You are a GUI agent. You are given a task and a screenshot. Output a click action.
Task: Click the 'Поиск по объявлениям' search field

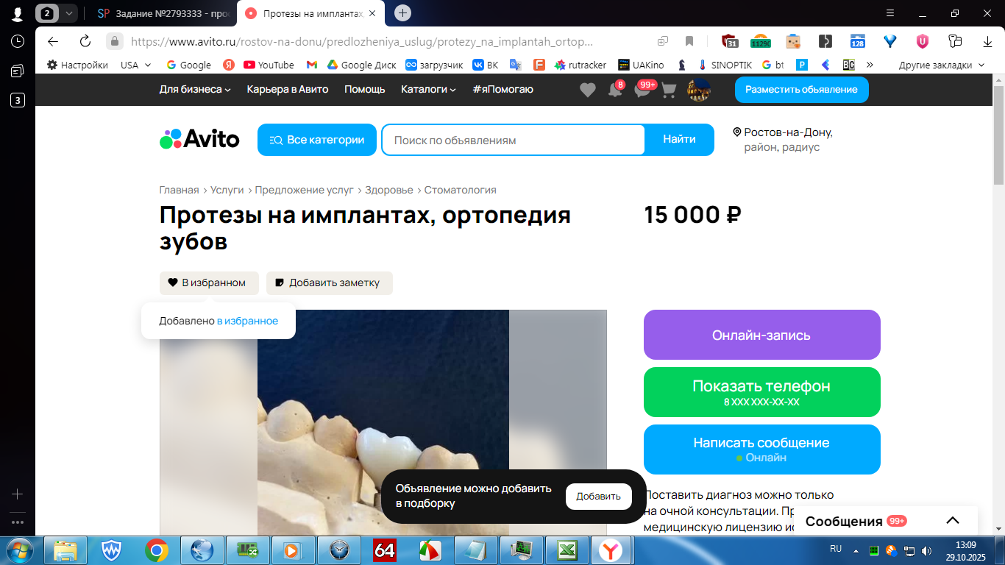coord(513,140)
